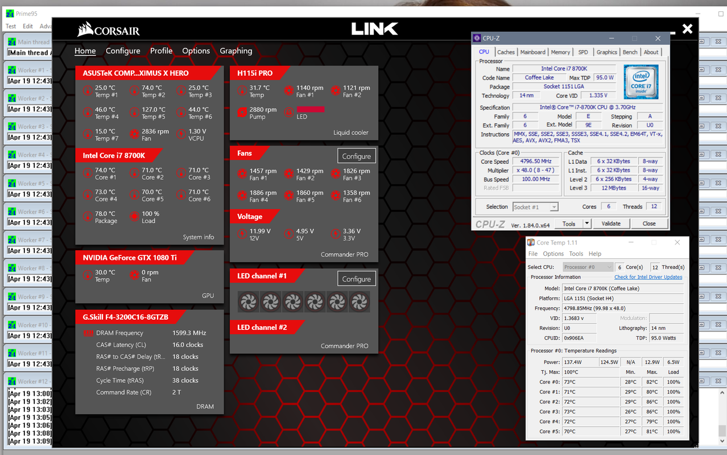Click the Temp #5 127.0 °C icon
The width and height of the screenshot is (727, 455).
(134, 113)
